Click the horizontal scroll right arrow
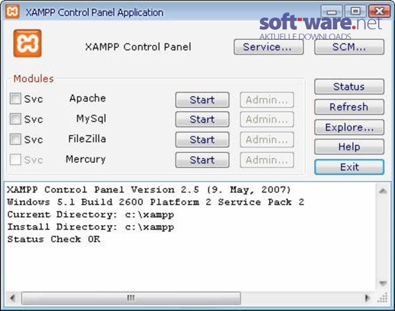The height and width of the screenshot is (311, 395). [367, 299]
